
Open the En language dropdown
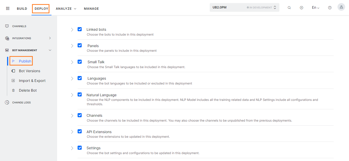315,7
